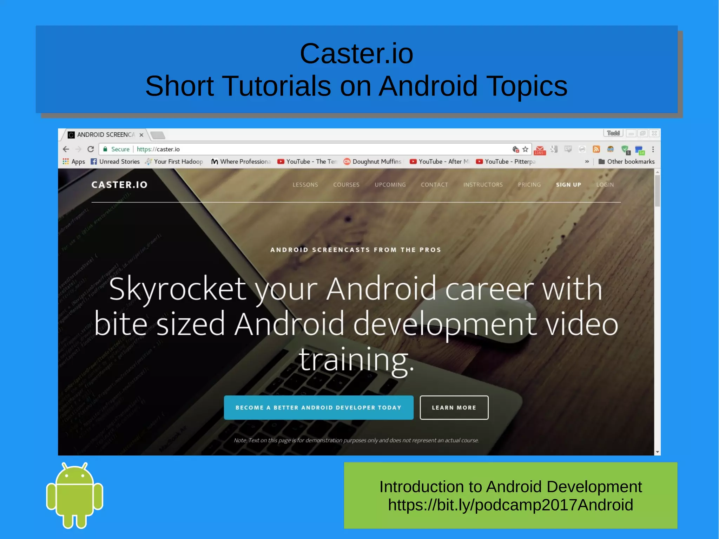Click the Android Screencasts From The Pros heading
The height and width of the screenshot is (539, 719).
(355, 250)
